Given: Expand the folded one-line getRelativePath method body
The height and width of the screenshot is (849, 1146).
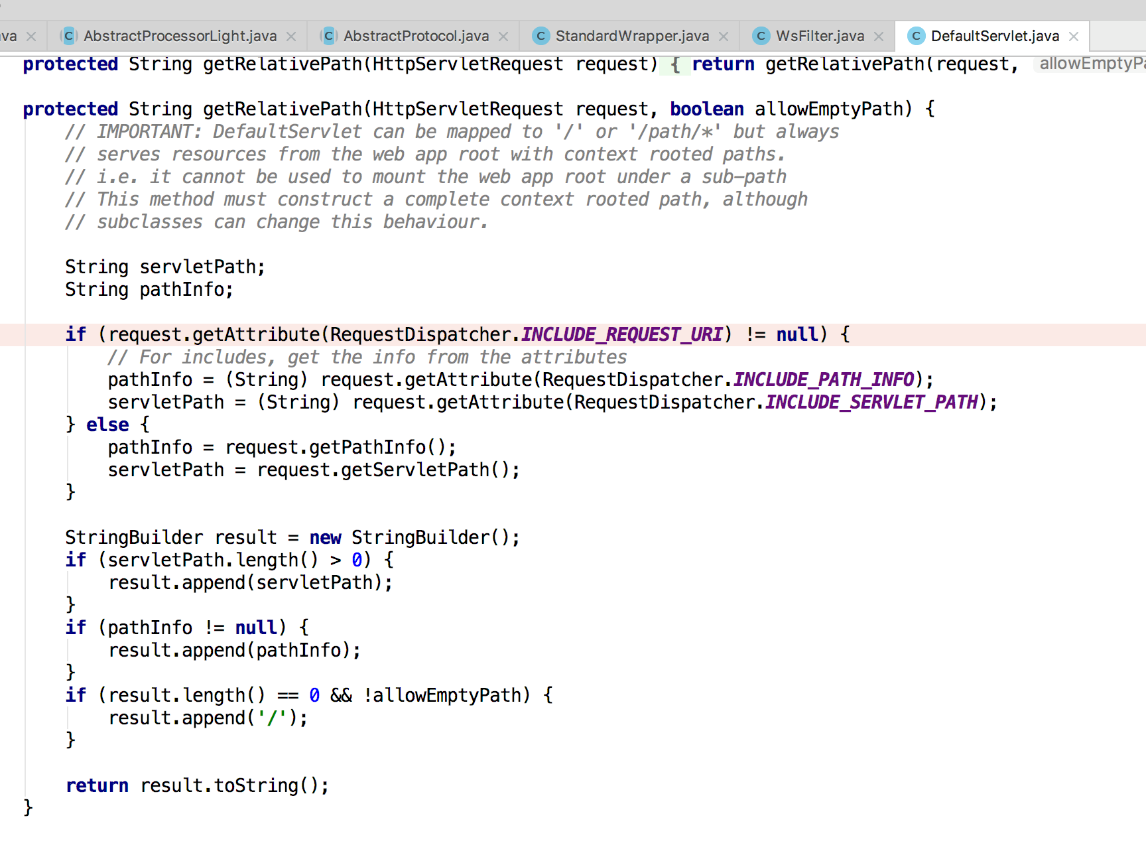Looking at the screenshot, I should [675, 64].
